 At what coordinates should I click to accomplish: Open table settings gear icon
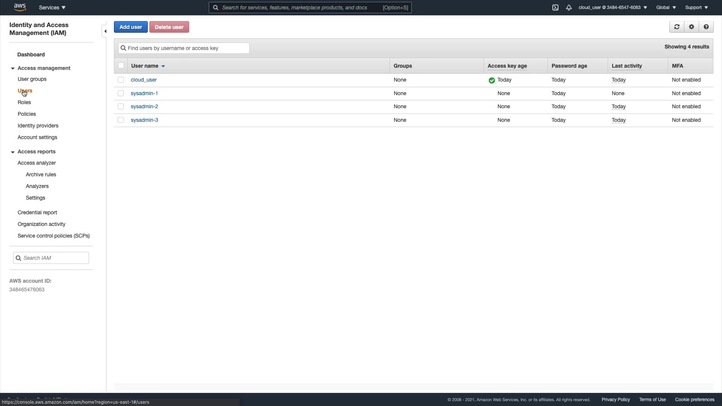(x=692, y=27)
